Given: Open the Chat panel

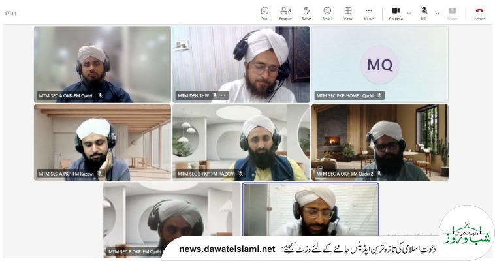Looking at the screenshot, I should [x=264, y=12].
